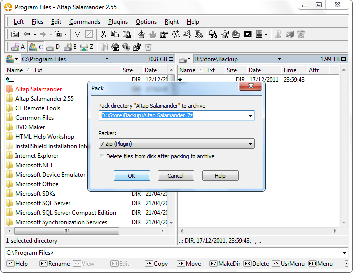Expand C:\Program Files path history dropdown

pyautogui.click(x=107, y=59)
